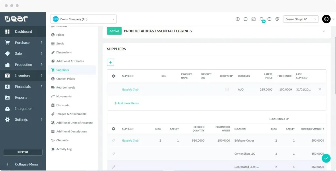Click Add more items link
The height and width of the screenshot is (171, 336).
[126, 103]
